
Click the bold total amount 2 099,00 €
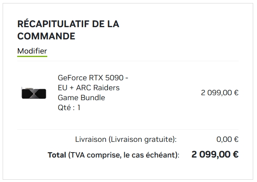(x=215, y=154)
